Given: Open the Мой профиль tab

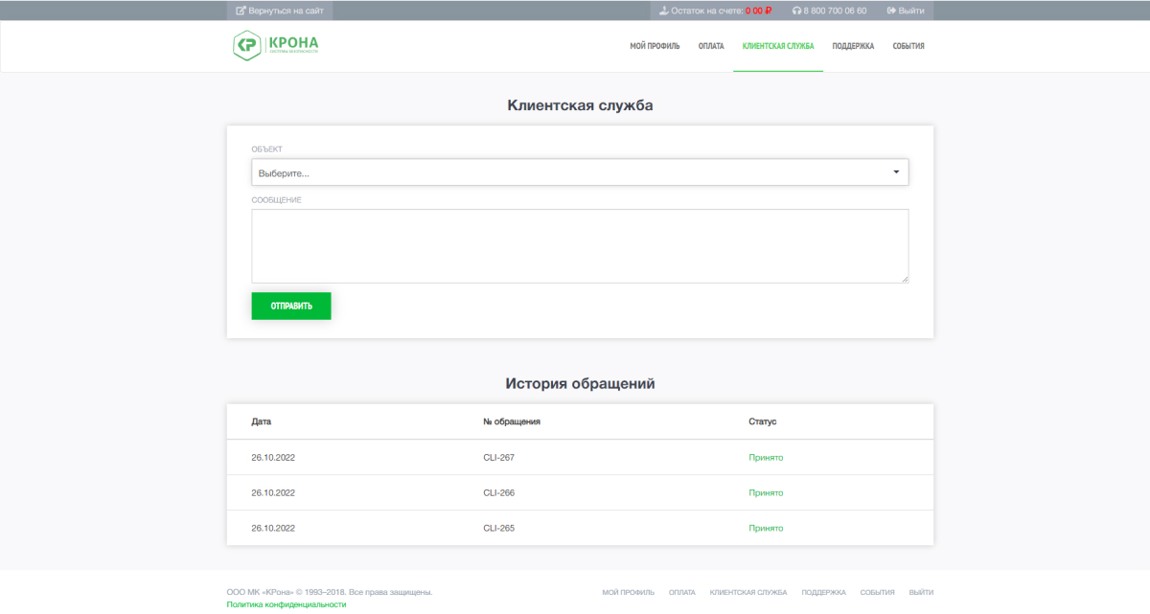Looking at the screenshot, I should [x=655, y=46].
